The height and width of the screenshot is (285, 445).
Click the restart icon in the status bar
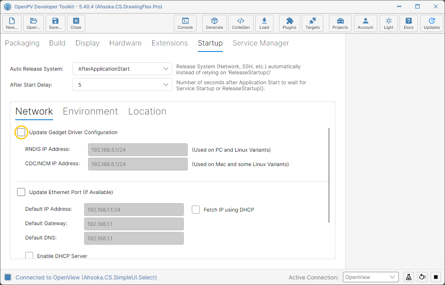[422, 277]
